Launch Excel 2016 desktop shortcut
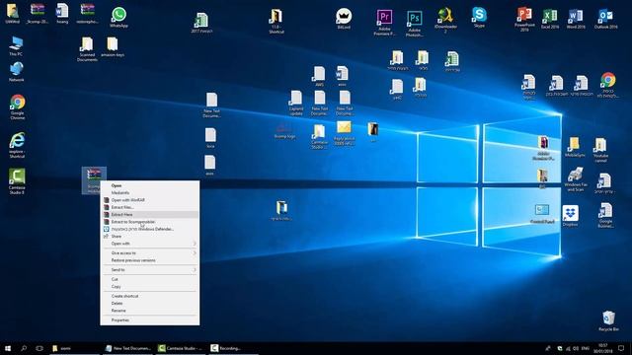The image size is (632, 355). click(550, 19)
